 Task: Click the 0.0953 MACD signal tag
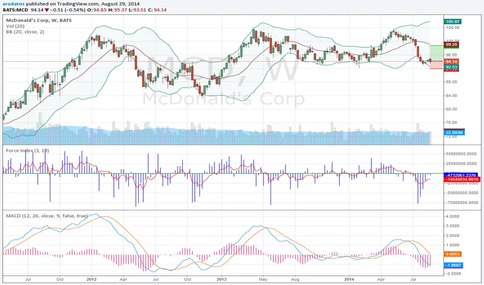tap(453, 254)
